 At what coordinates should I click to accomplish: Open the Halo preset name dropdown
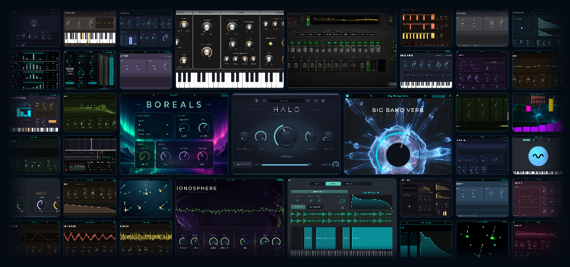click(x=286, y=100)
